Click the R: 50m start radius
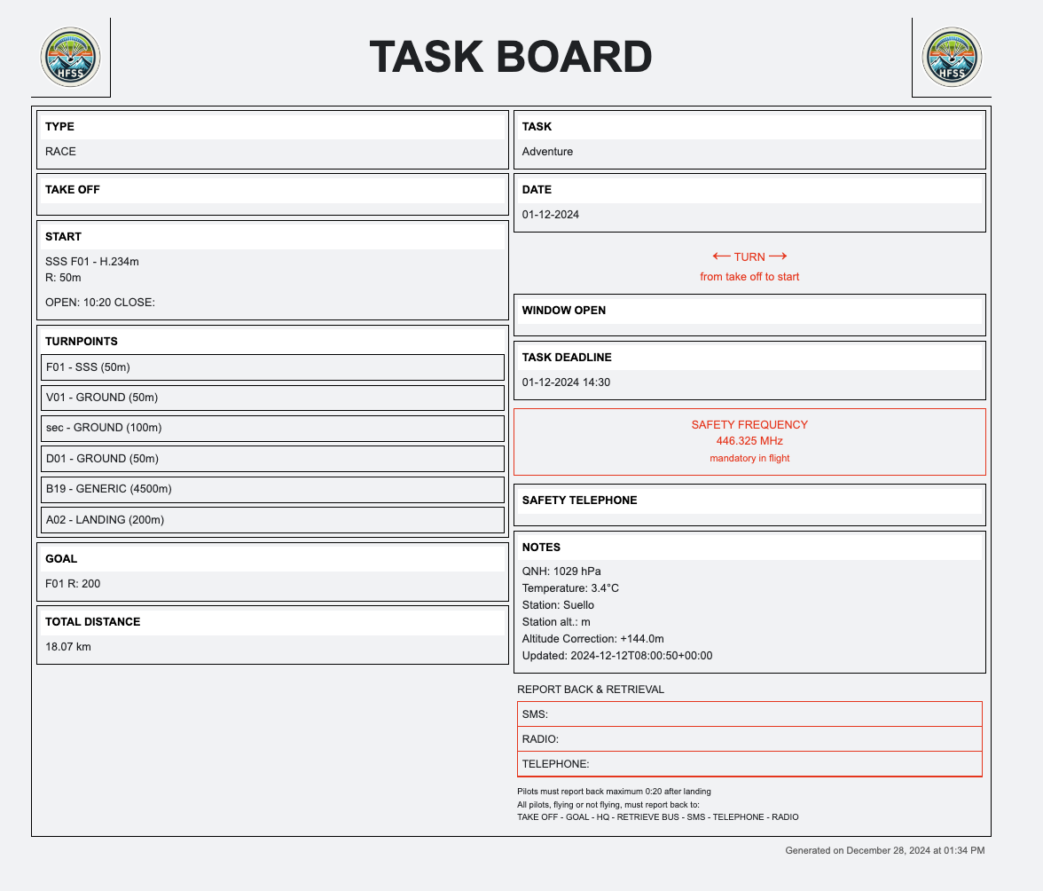 click(63, 278)
